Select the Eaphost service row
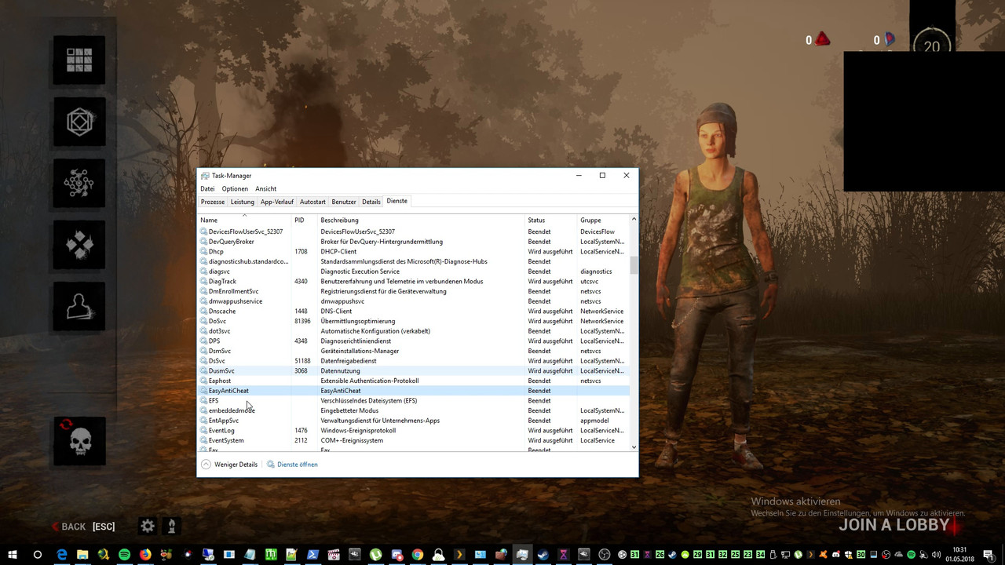The image size is (1005, 565). 414,381
